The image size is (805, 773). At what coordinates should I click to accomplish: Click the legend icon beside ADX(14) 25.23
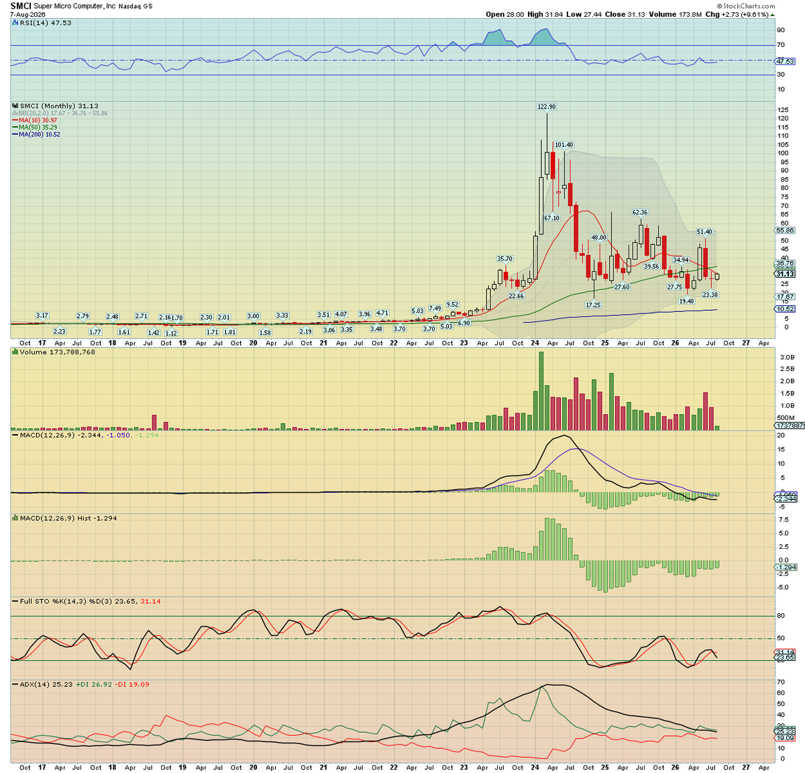[15, 684]
